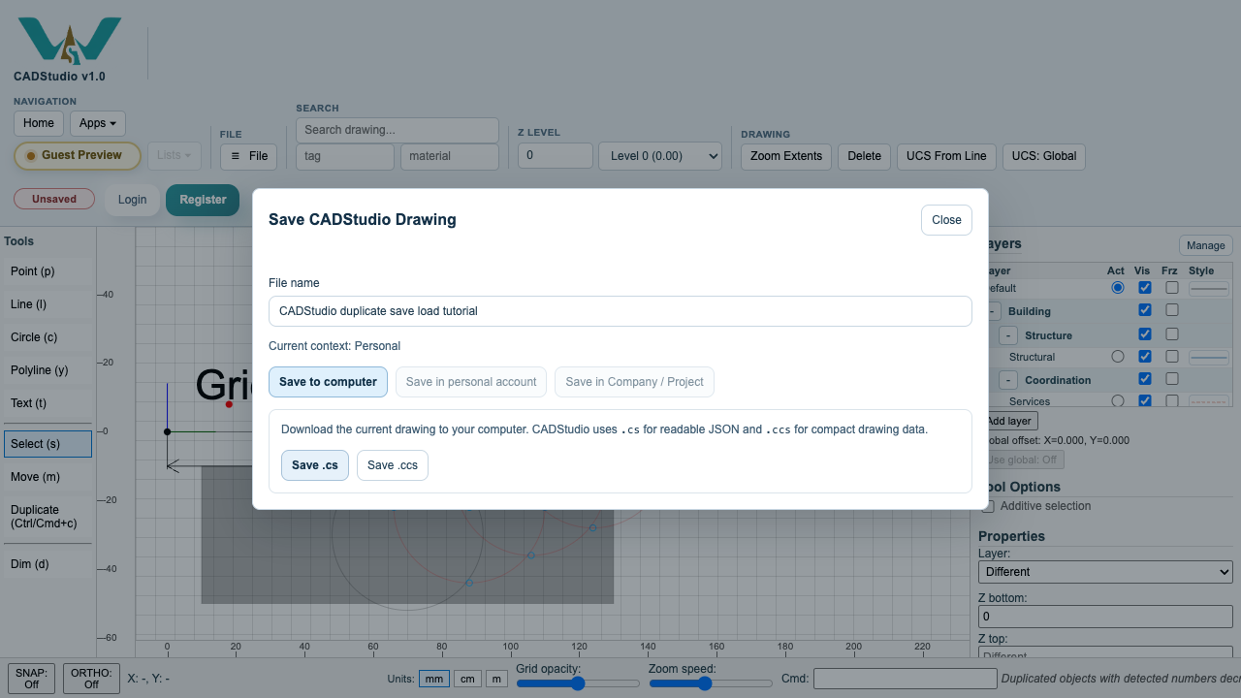Click the Register button

[203, 200]
